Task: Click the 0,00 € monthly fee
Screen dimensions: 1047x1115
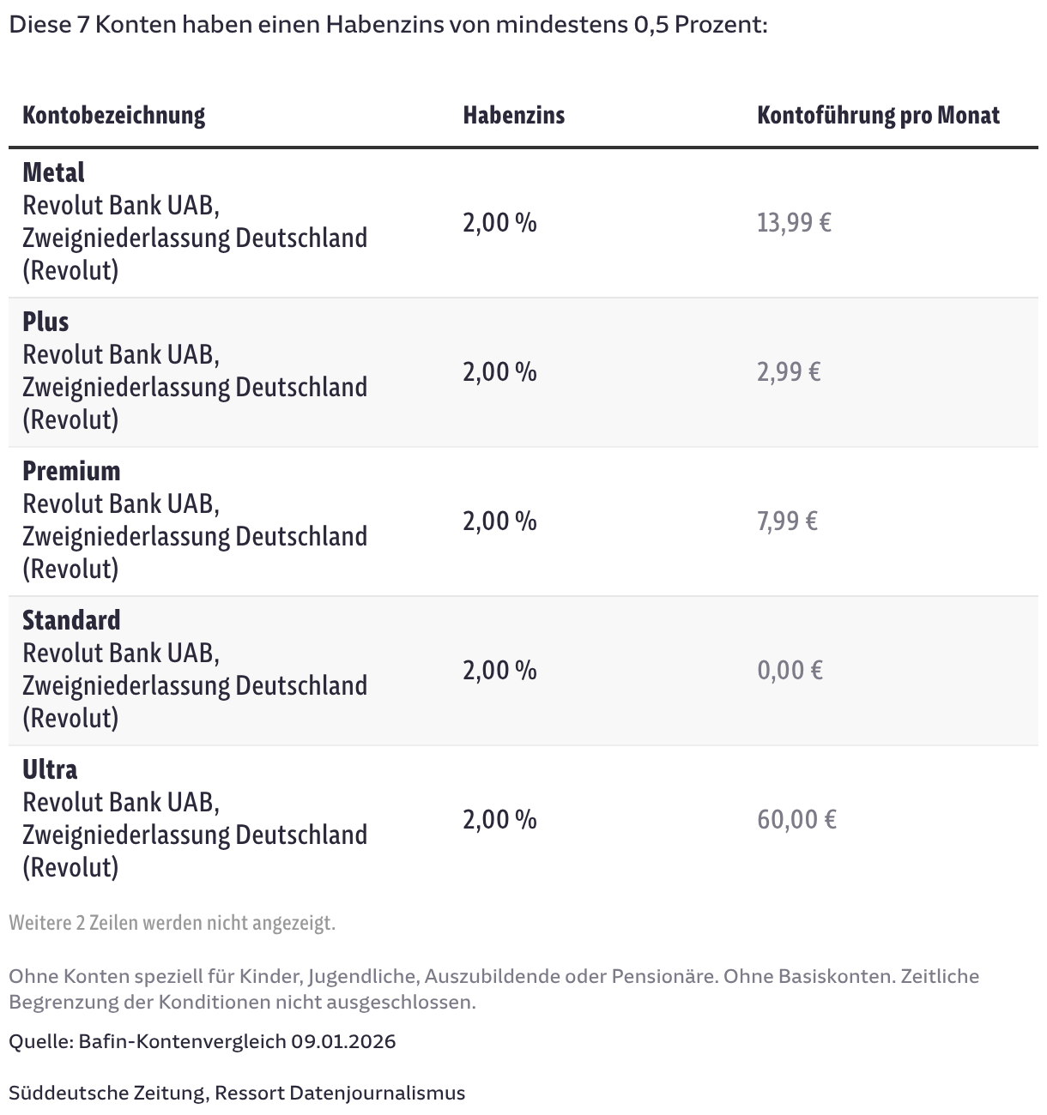Action: coord(790,671)
